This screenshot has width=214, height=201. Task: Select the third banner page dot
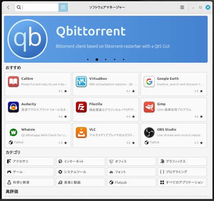[106, 59]
